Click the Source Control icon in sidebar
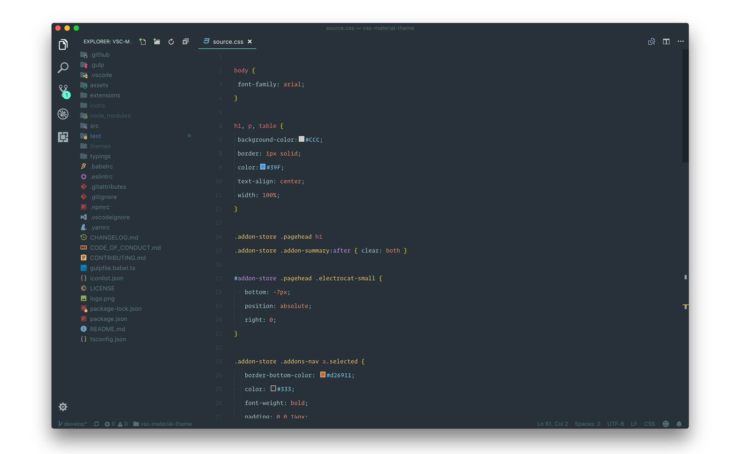 click(63, 90)
